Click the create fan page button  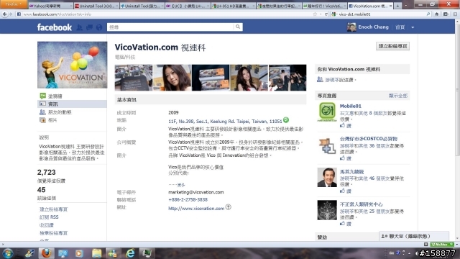click(392, 46)
